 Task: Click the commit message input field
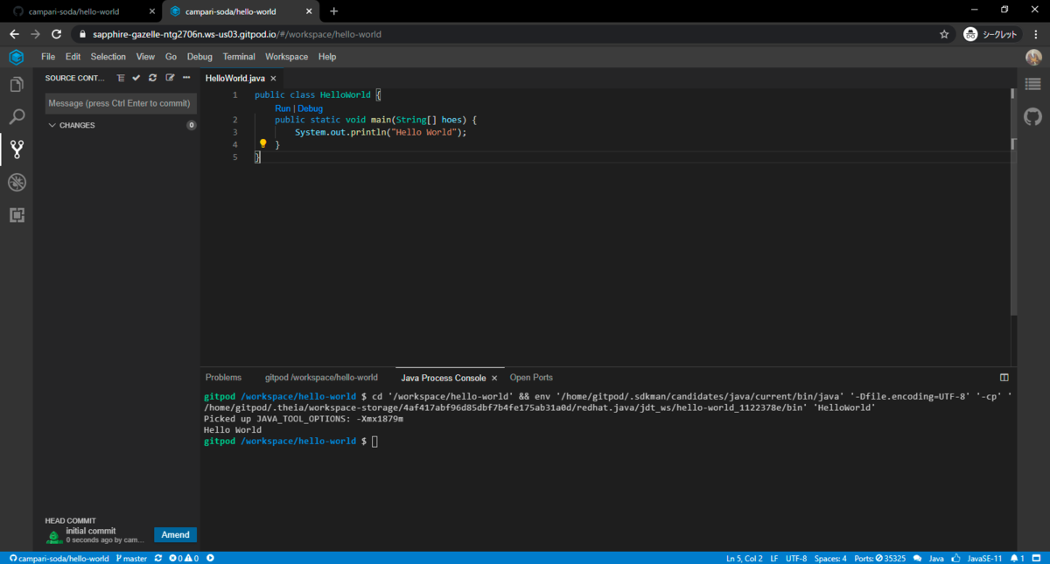pos(121,103)
